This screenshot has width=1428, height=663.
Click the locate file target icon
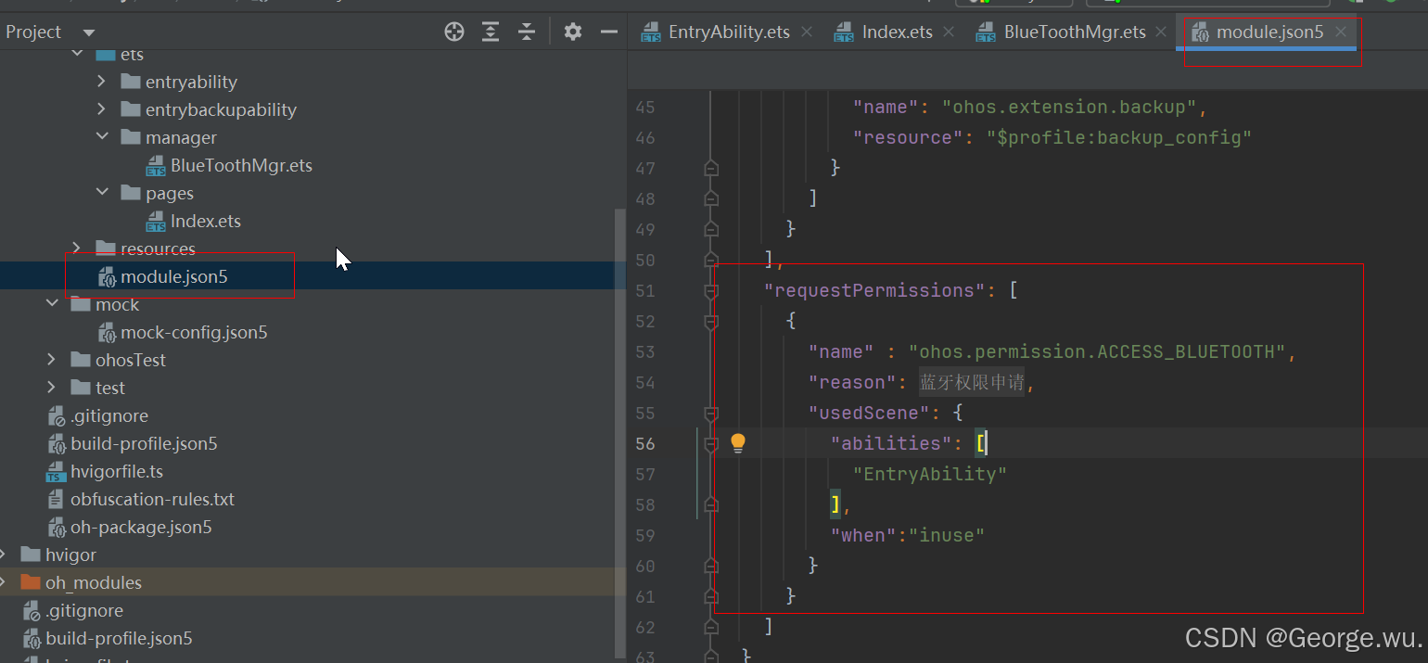tap(453, 32)
